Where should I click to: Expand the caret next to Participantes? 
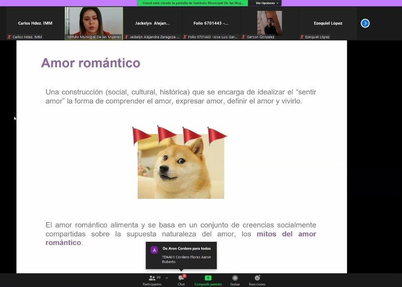pyautogui.click(x=167, y=278)
